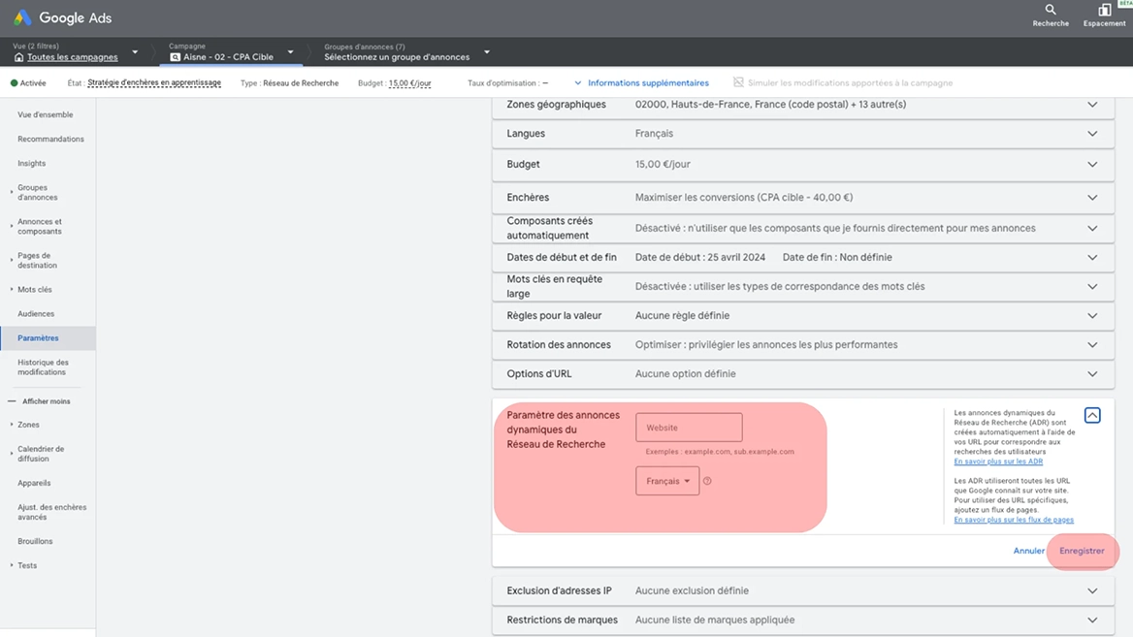Click the Enregistrer button
Screen dimensions: 1133x637
coord(1082,551)
